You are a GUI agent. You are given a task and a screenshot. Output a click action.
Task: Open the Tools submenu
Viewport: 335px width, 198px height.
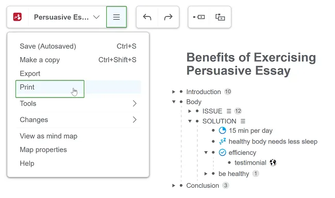(x=78, y=103)
